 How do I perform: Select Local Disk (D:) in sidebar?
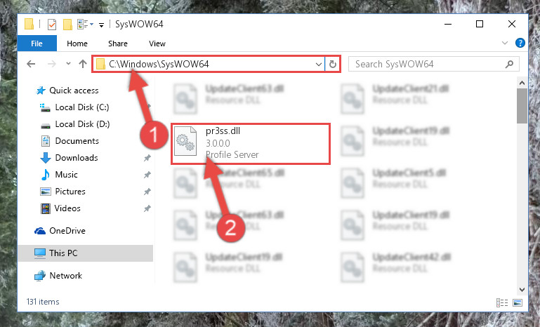coord(82,124)
